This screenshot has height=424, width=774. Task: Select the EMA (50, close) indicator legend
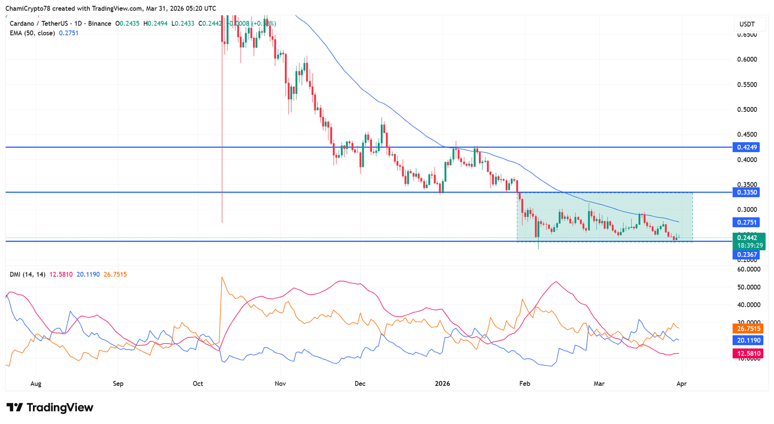click(x=32, y=33)
